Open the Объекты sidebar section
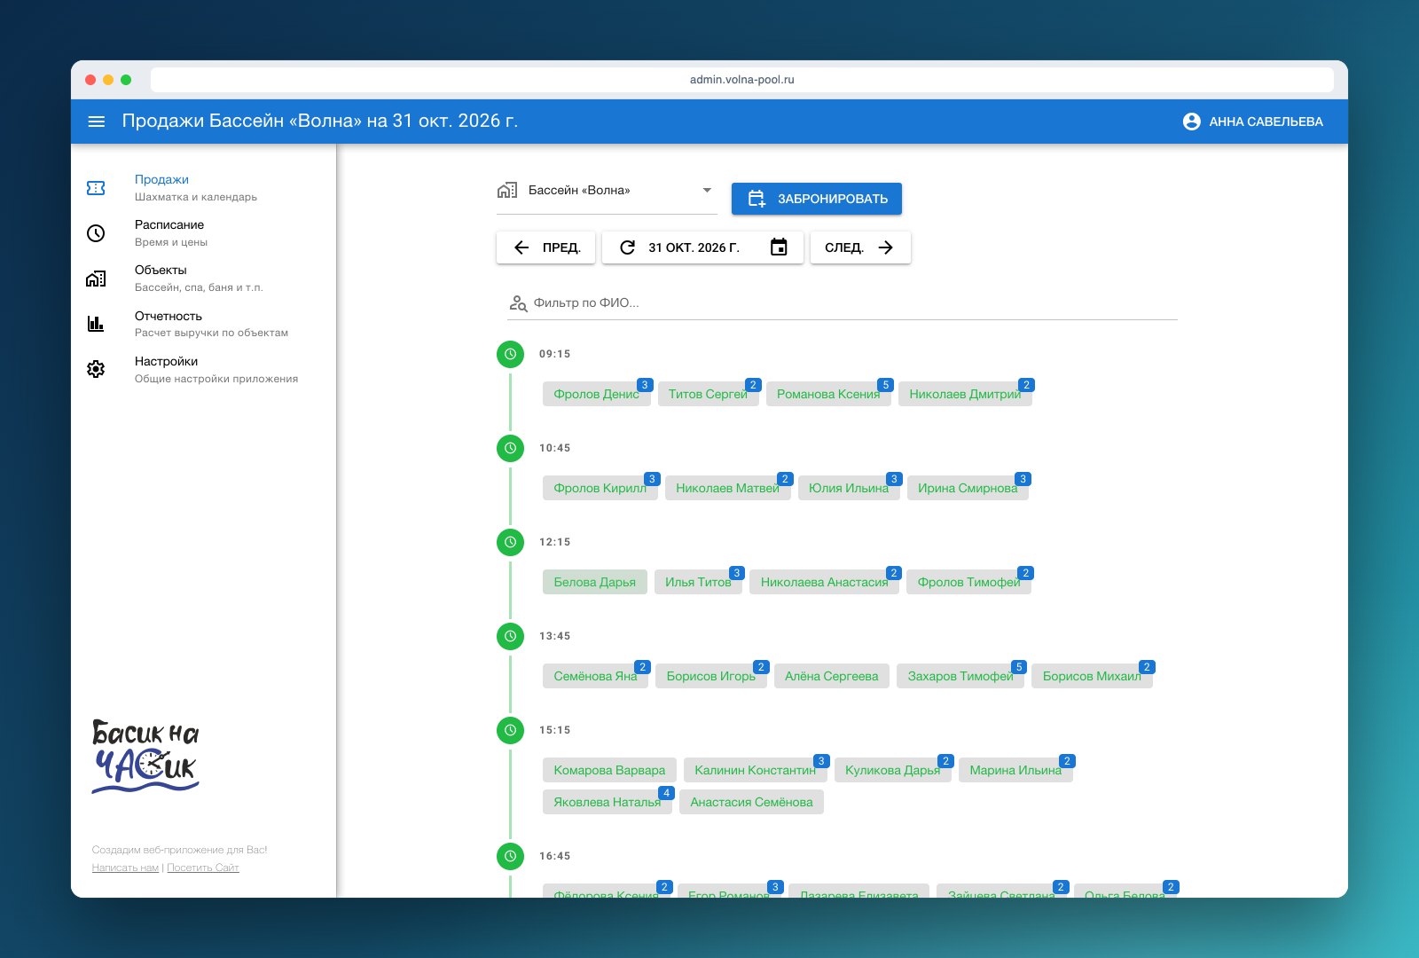The height and width of the screenshot is (958, 1419). pos(204,279)
